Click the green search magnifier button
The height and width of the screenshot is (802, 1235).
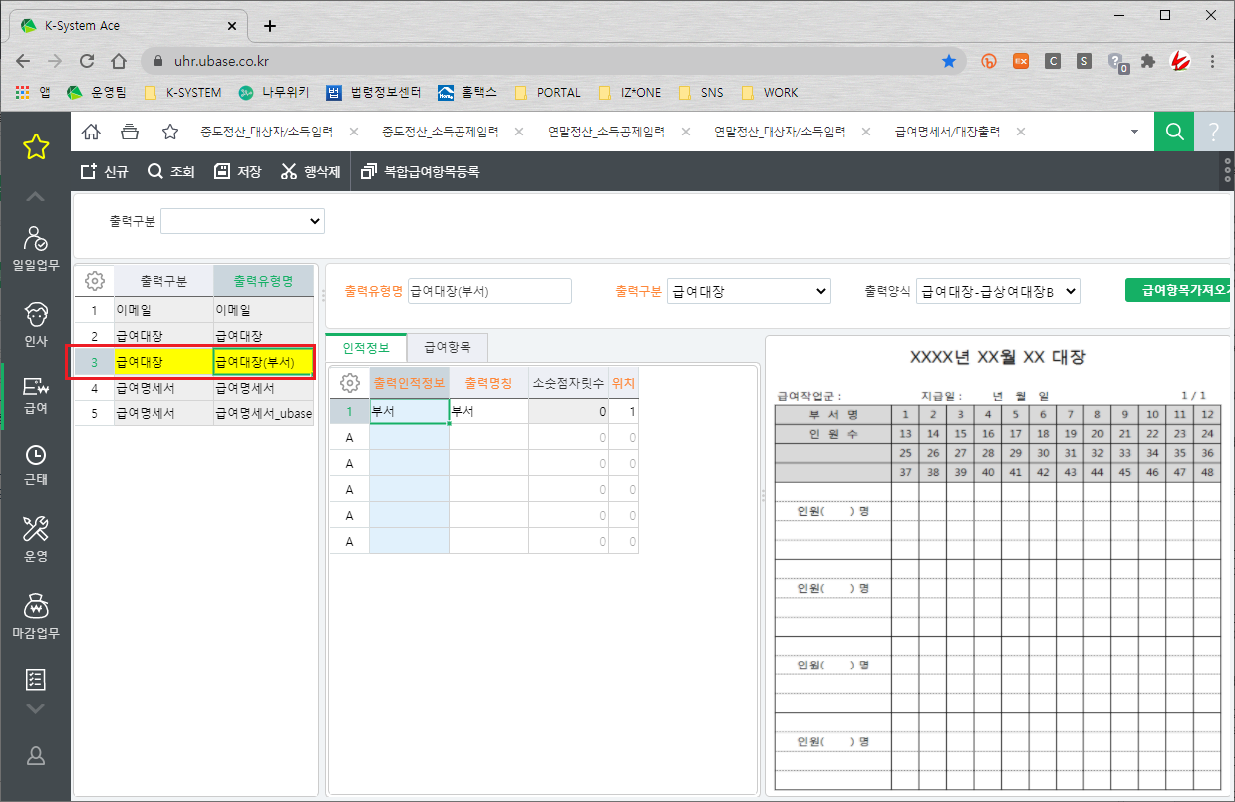1175,132
